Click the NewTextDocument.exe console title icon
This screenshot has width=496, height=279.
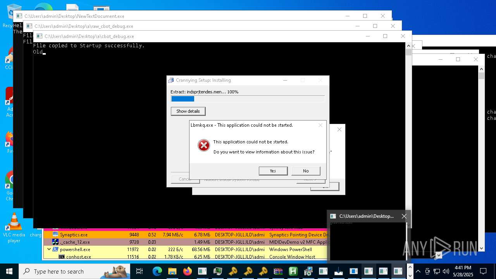point(19,16)
